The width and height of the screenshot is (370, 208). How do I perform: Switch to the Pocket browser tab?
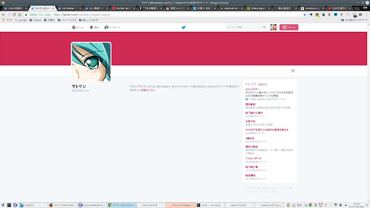click(x=123, y=8)
